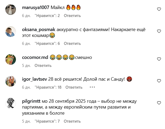165x129 pixels.
Task: Click Ответить under pilgrimtt's comment
Action: click(x=72, y=121)
